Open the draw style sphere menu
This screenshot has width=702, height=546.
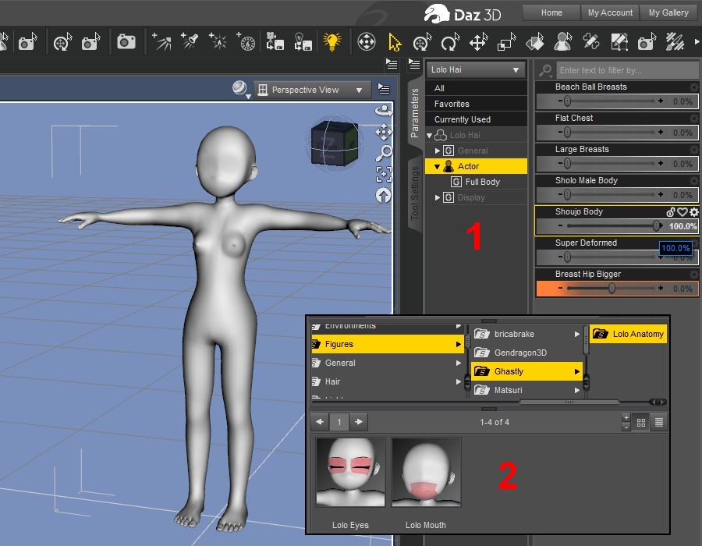tap(241, 89)
